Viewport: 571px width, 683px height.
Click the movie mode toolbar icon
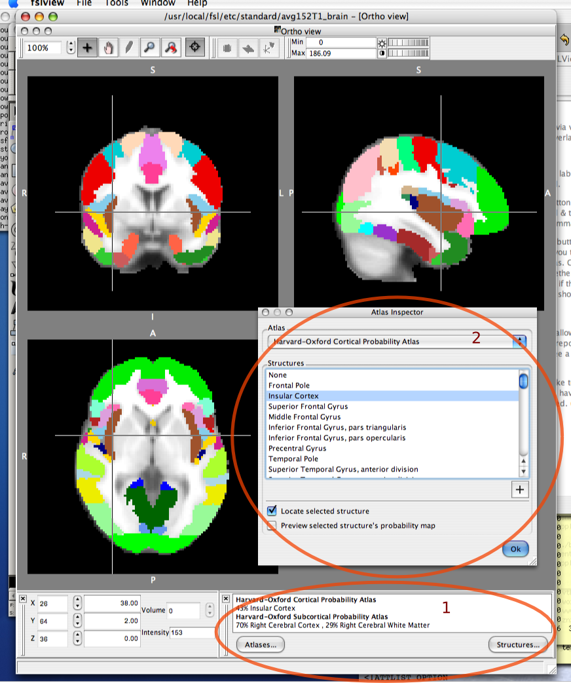(227, 48)
